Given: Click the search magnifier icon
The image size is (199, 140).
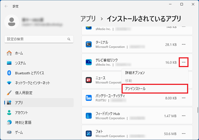Looking at the screenshot, I should (x=69, y=39).
